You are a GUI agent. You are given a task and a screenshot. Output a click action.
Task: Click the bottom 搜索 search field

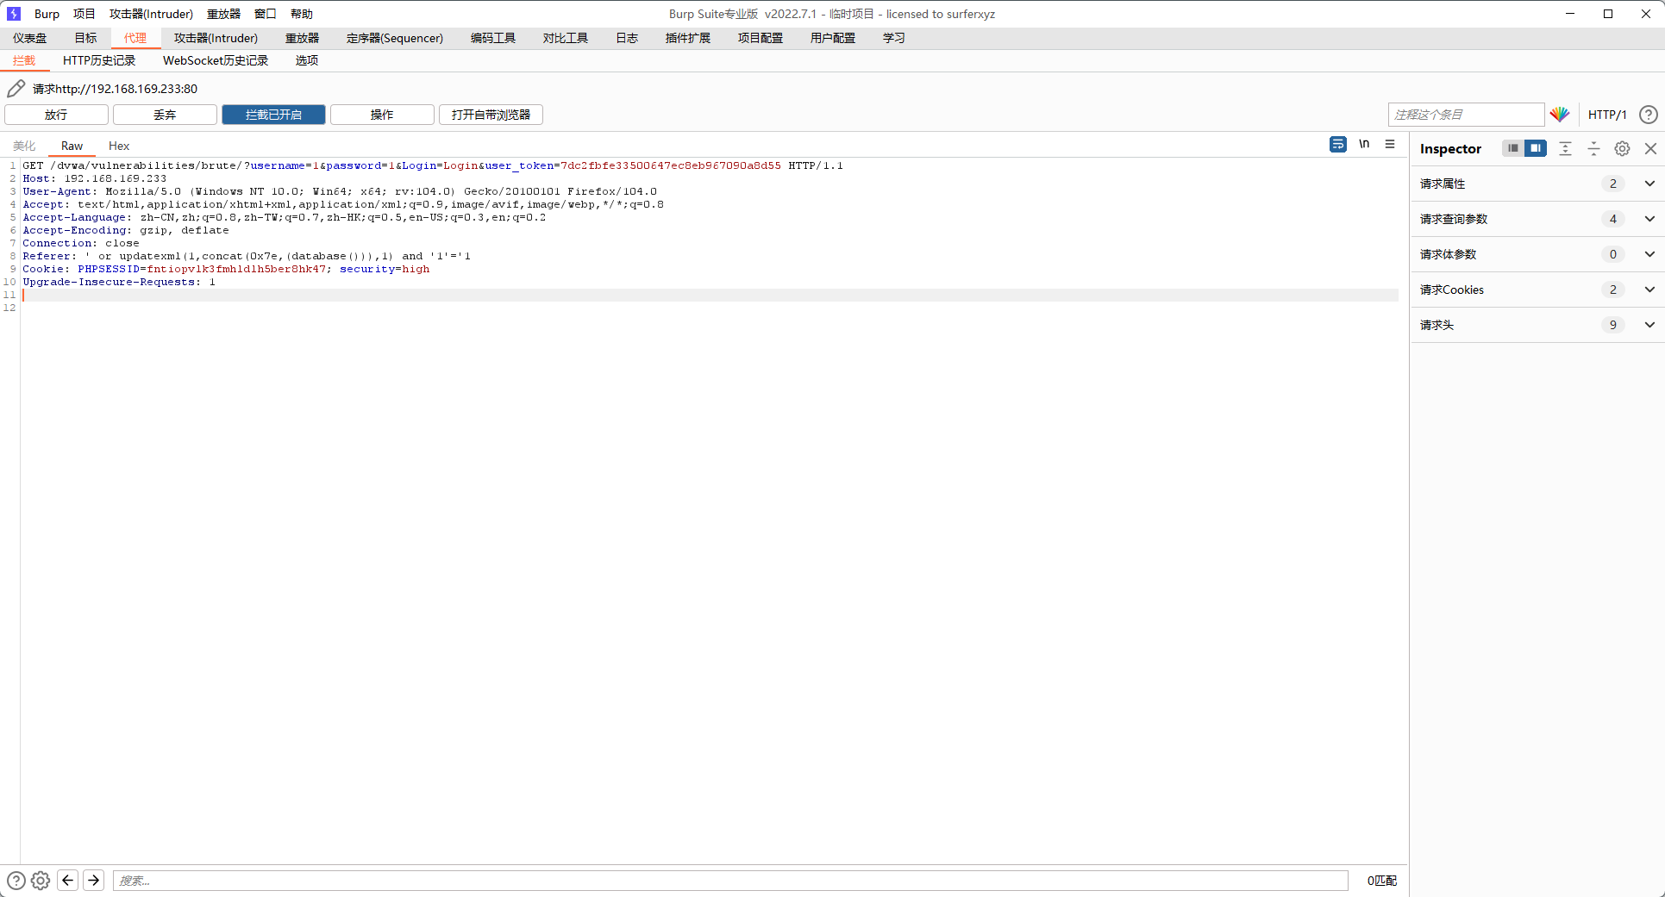[x=730, y=881]
